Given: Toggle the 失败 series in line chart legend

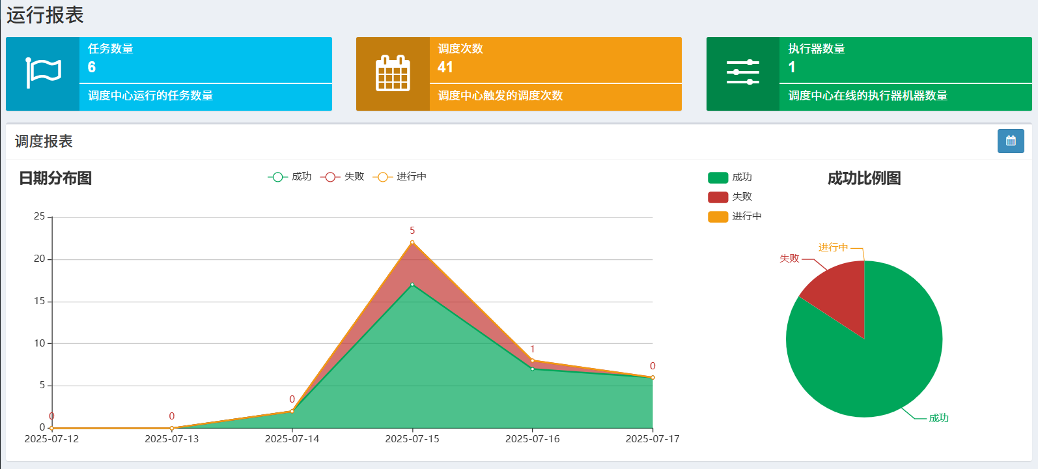Looking at the screenshot, I should 343,177.
